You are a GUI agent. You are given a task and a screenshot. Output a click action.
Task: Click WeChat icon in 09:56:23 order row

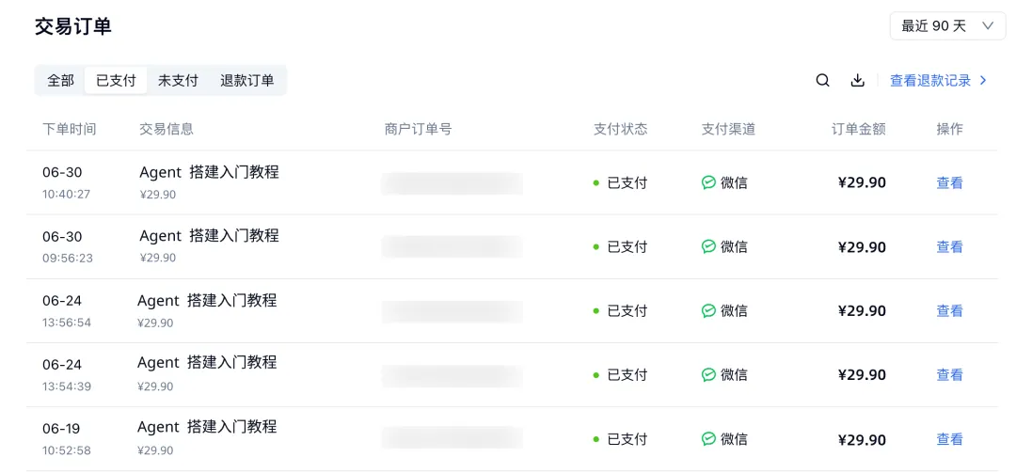[709, 246]
